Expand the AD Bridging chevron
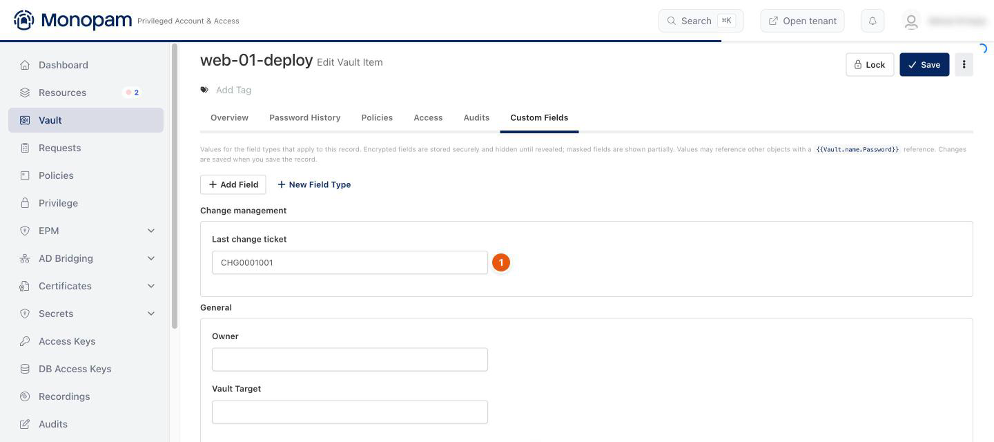994x442 pixels. [151, 258]
